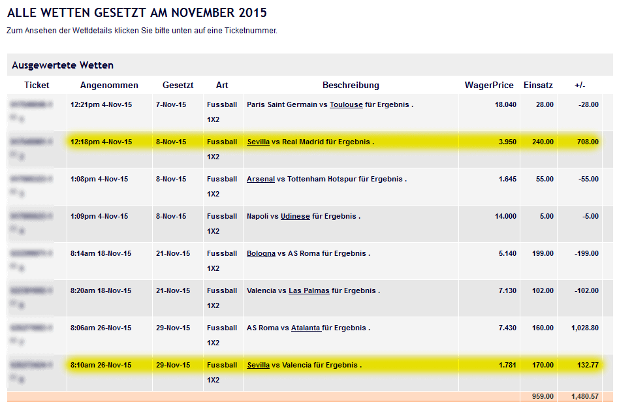Open the underlined Atalanta selection link
The height and width of the screenshot is (406, 617).
point(306,328)
